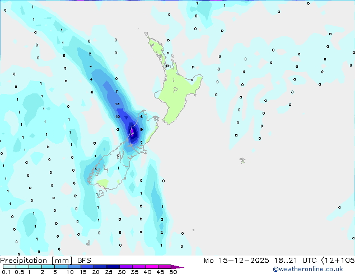This screenshot has width=355, height=274.
Task: Open the weatheronline.co.uk link text
Action: [308, 269]
